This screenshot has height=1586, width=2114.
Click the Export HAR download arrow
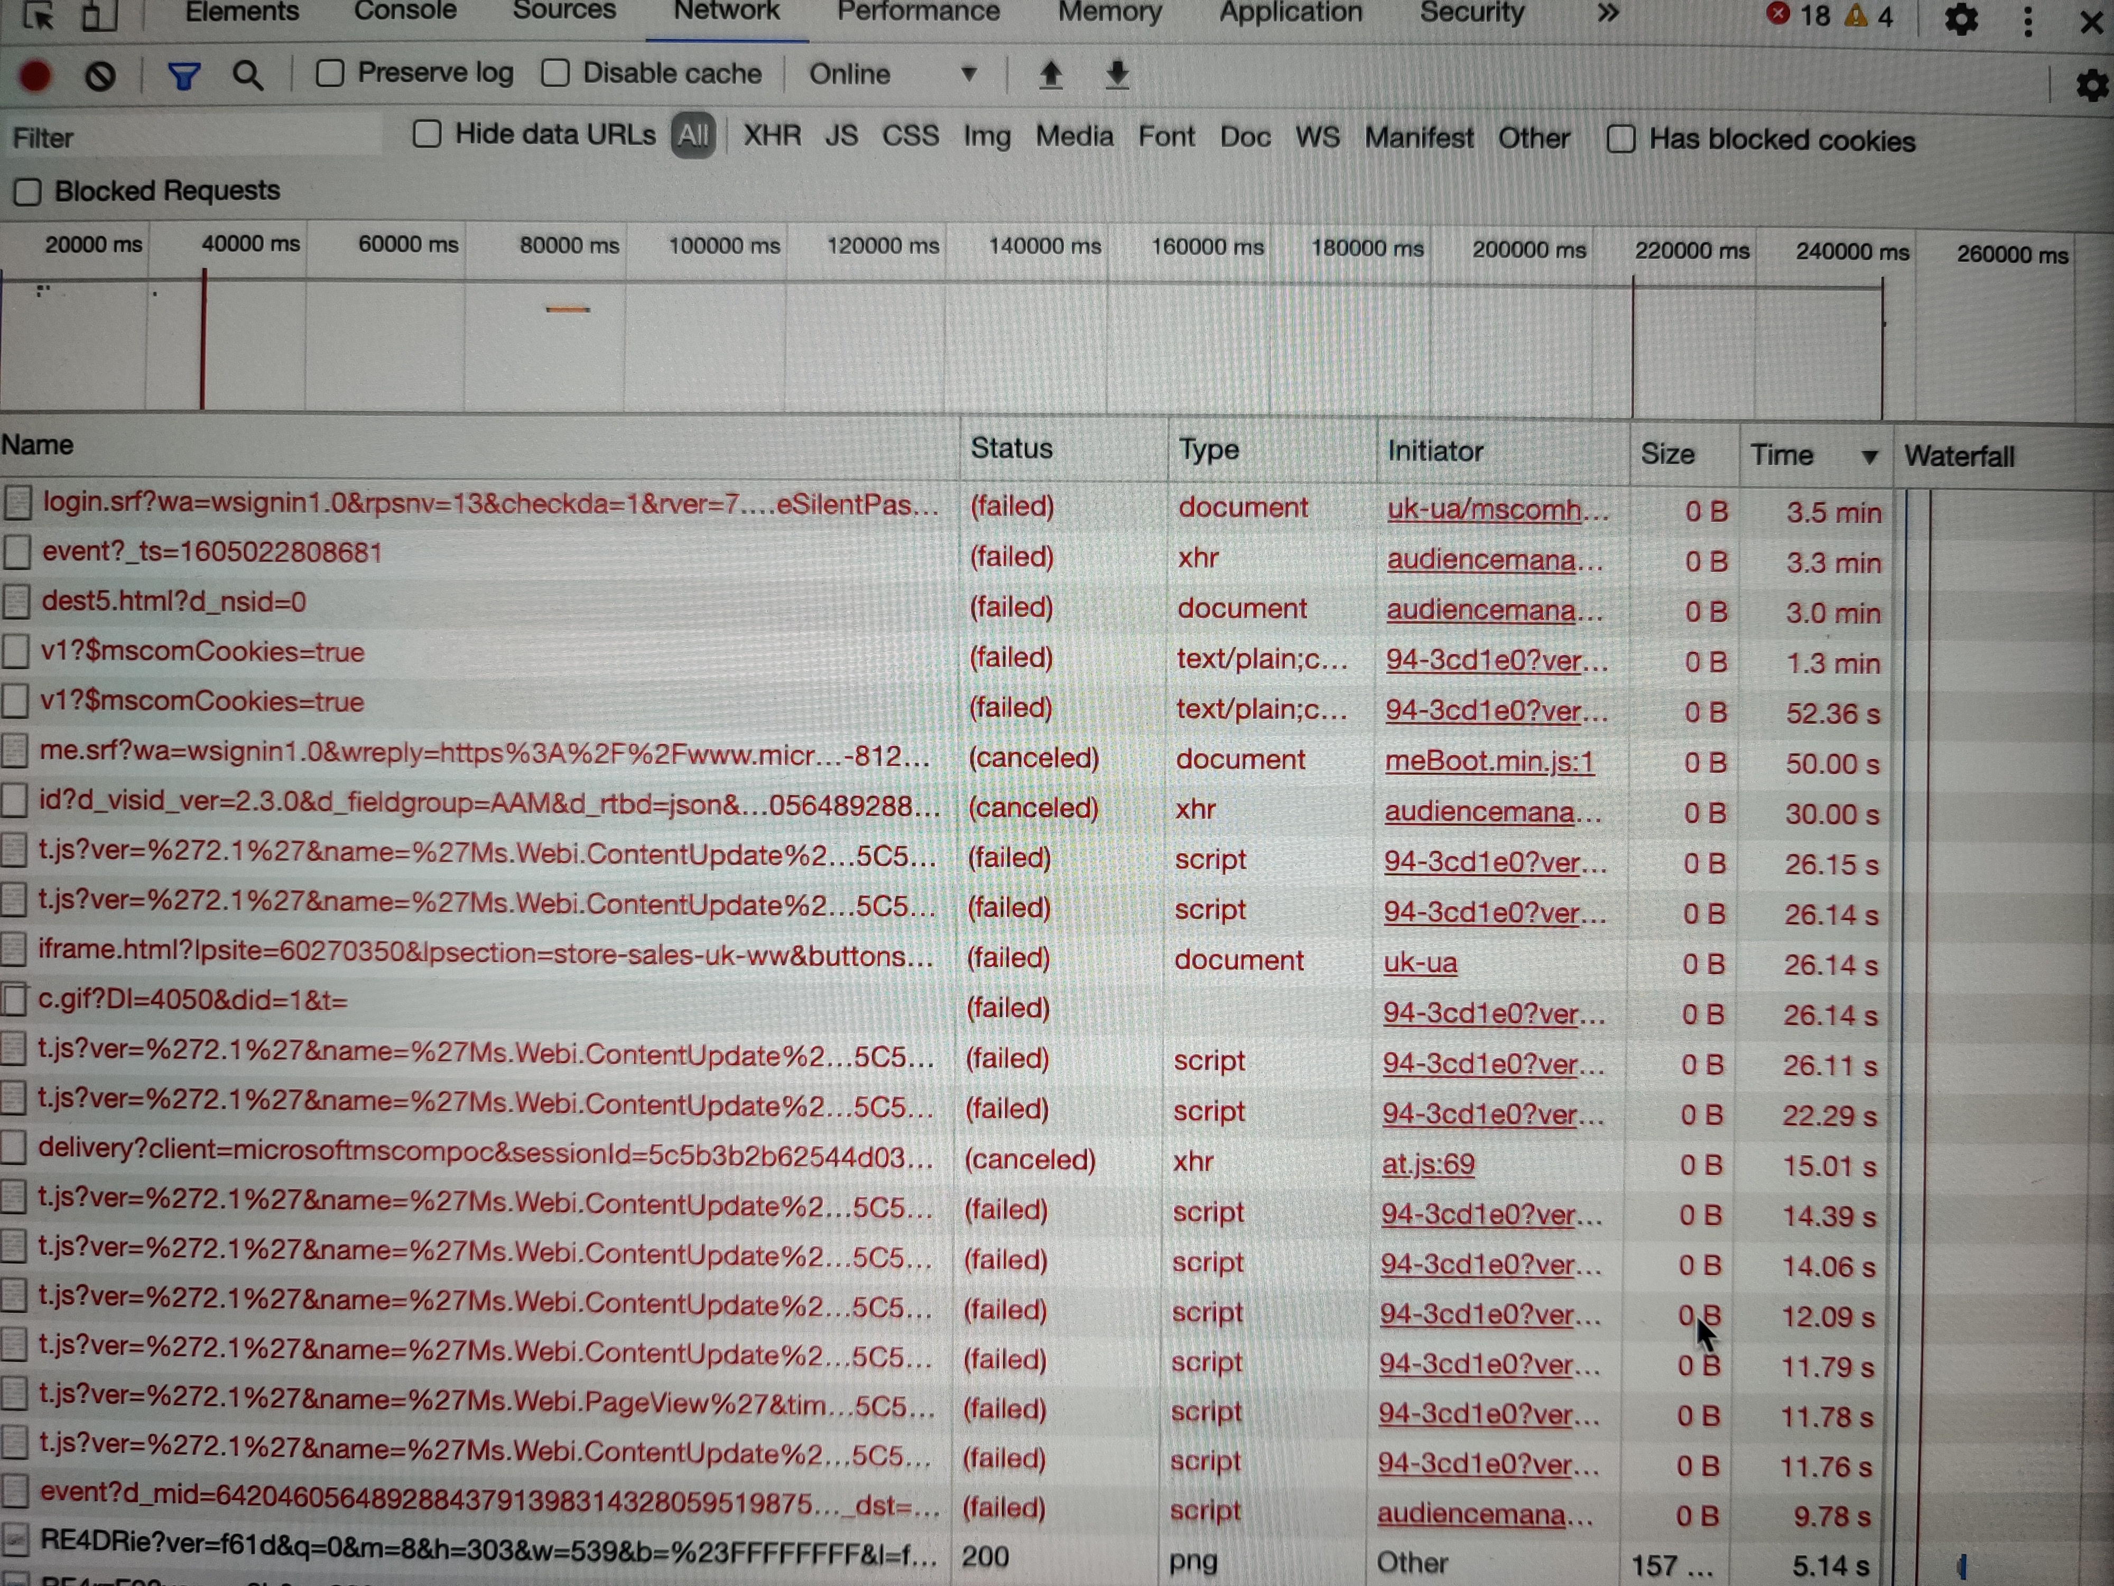click(x=1116, y=75)
